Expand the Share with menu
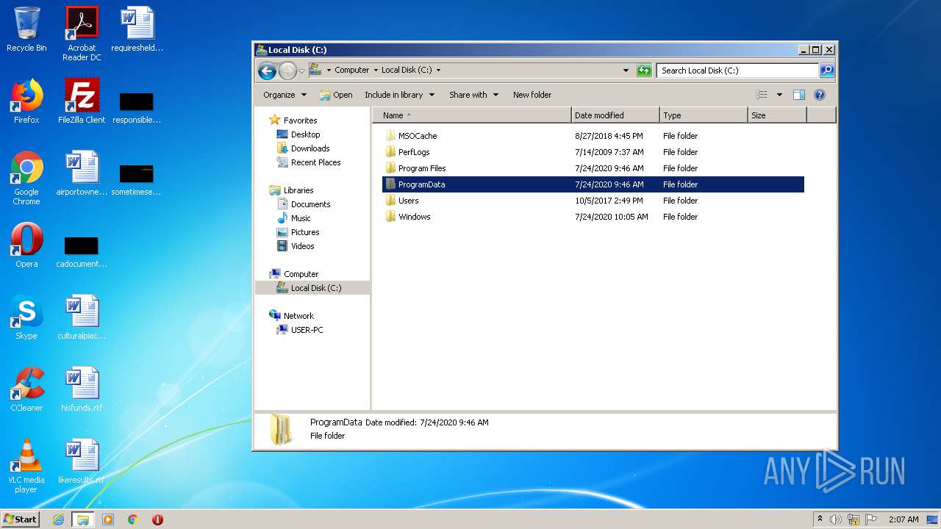 [473, 95]
